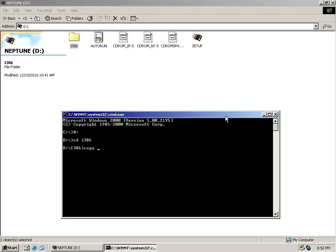The image size is (336, 252).
Task: Click the taskbar clock 8:52 PM
Action: coord(323,248)
